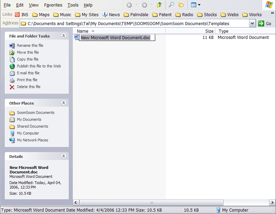
Task: Open the Favorites menu
Action: pos(53,5)
